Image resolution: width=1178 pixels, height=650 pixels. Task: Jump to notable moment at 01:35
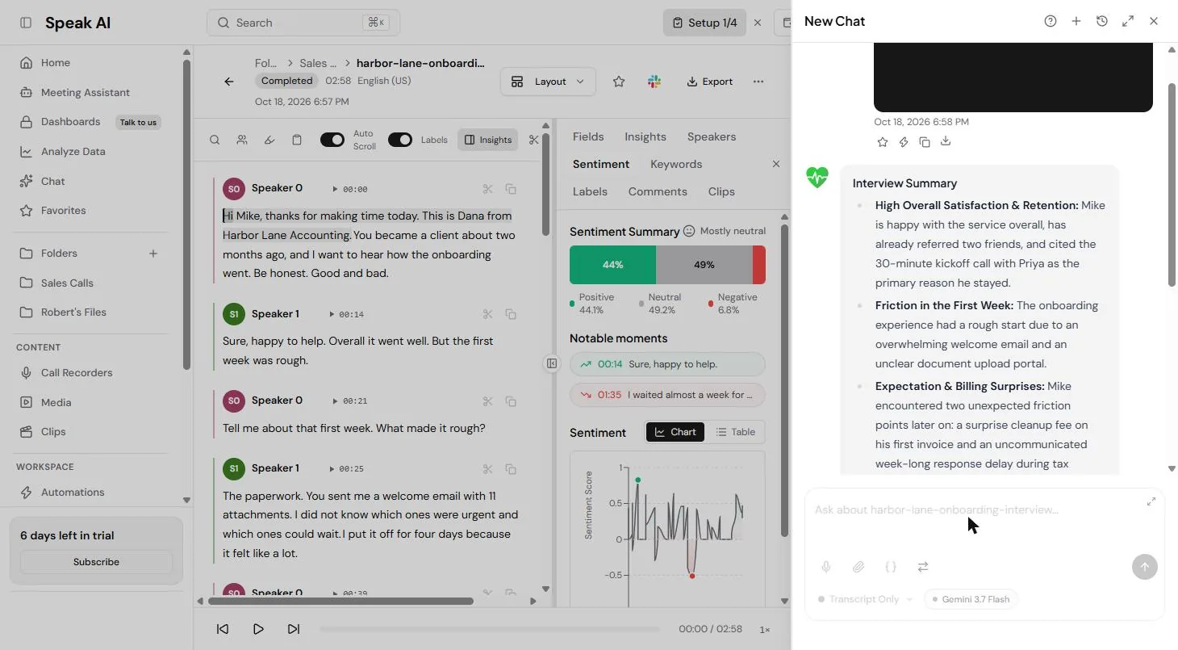(x=667, y=395)
